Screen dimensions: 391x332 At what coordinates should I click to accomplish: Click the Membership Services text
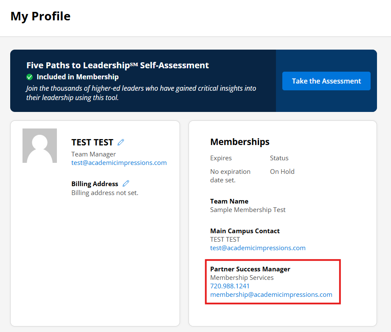pyautogui.click(x=242, y=278)
